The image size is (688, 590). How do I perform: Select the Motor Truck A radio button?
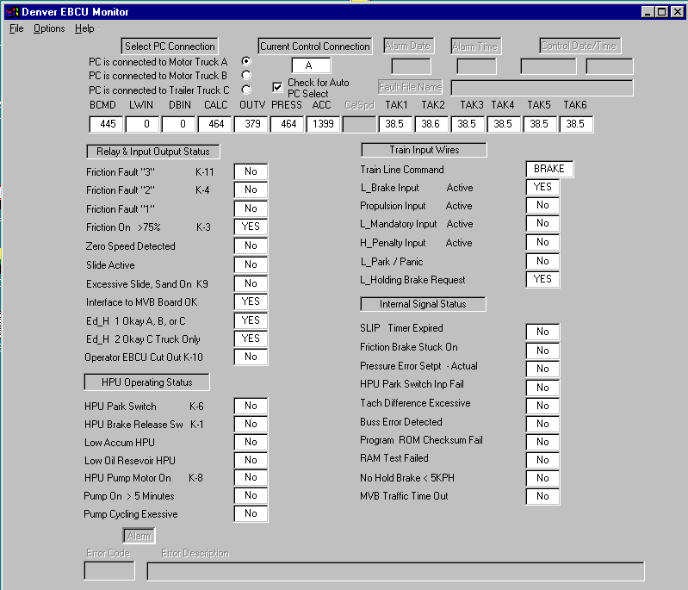[x=246, y=61]
